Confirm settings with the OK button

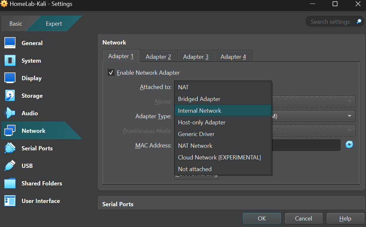coord(262,218)
